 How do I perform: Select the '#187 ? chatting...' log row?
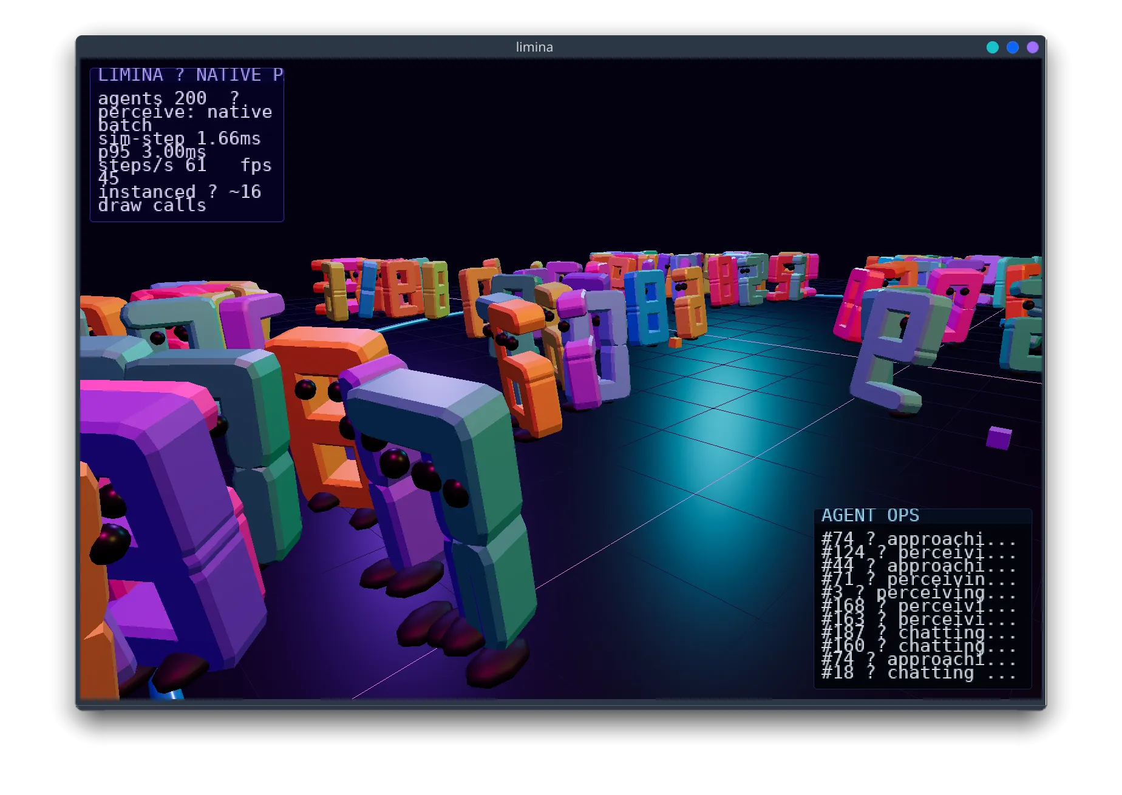[x=919, y=633]
